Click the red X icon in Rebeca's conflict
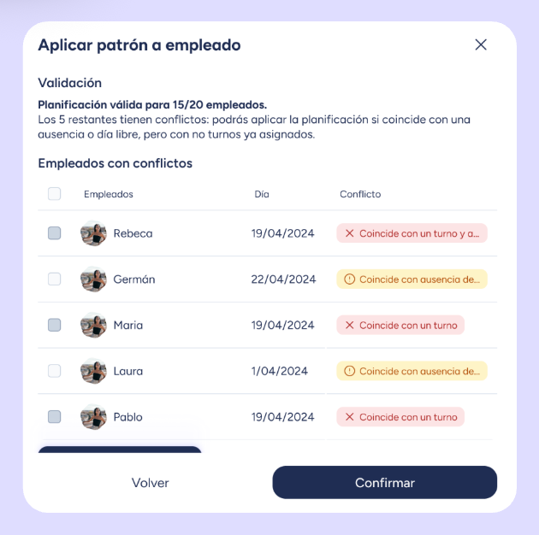This screenshot has width=539, height=535. click(349, 233)
